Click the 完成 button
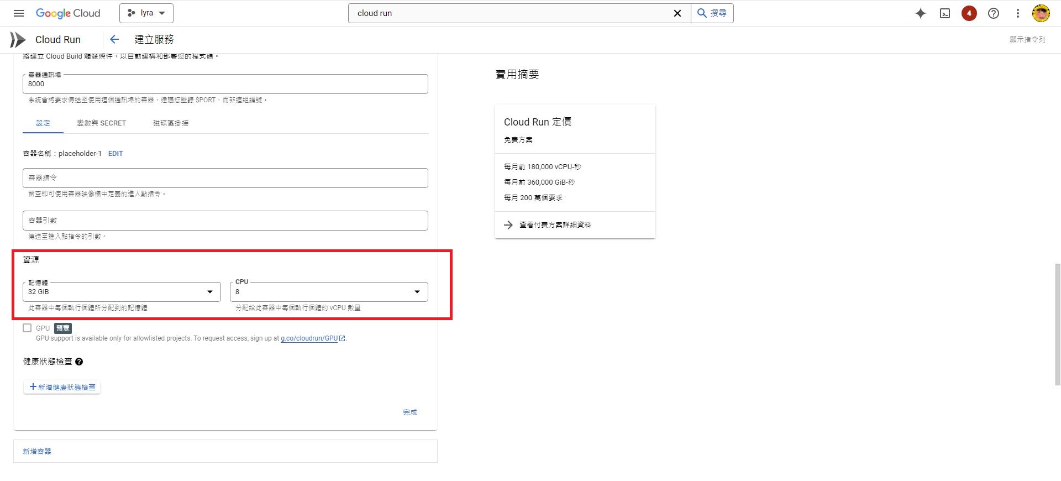Image resolution: width=1061 pixels, height=481 pixels. click(x=410, y=412)
